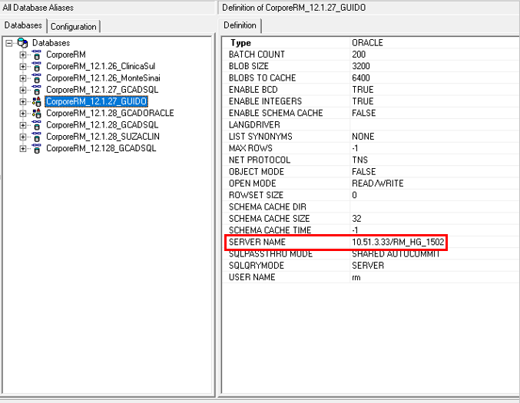Screen dimensions: 520x403
Task: Select CorporeRM_12.1.28_GCADSQL alias
Action: pyautogui.click(x=102, y=125)
